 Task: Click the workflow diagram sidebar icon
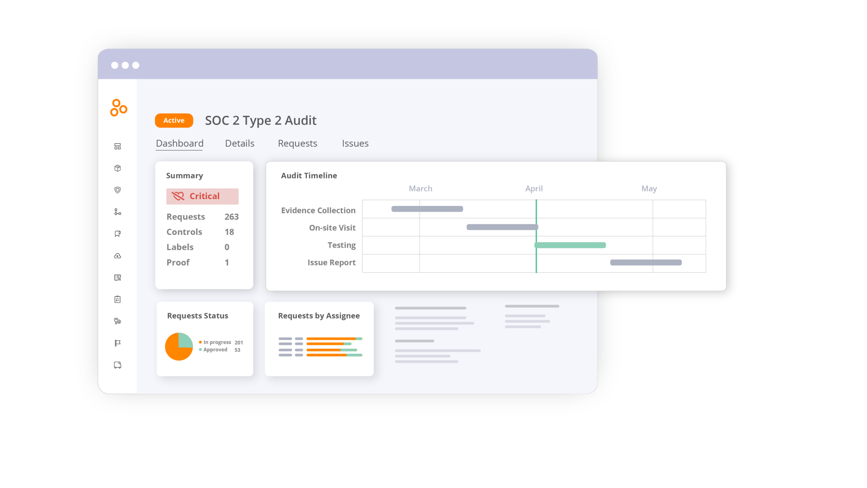coord(118,212)
